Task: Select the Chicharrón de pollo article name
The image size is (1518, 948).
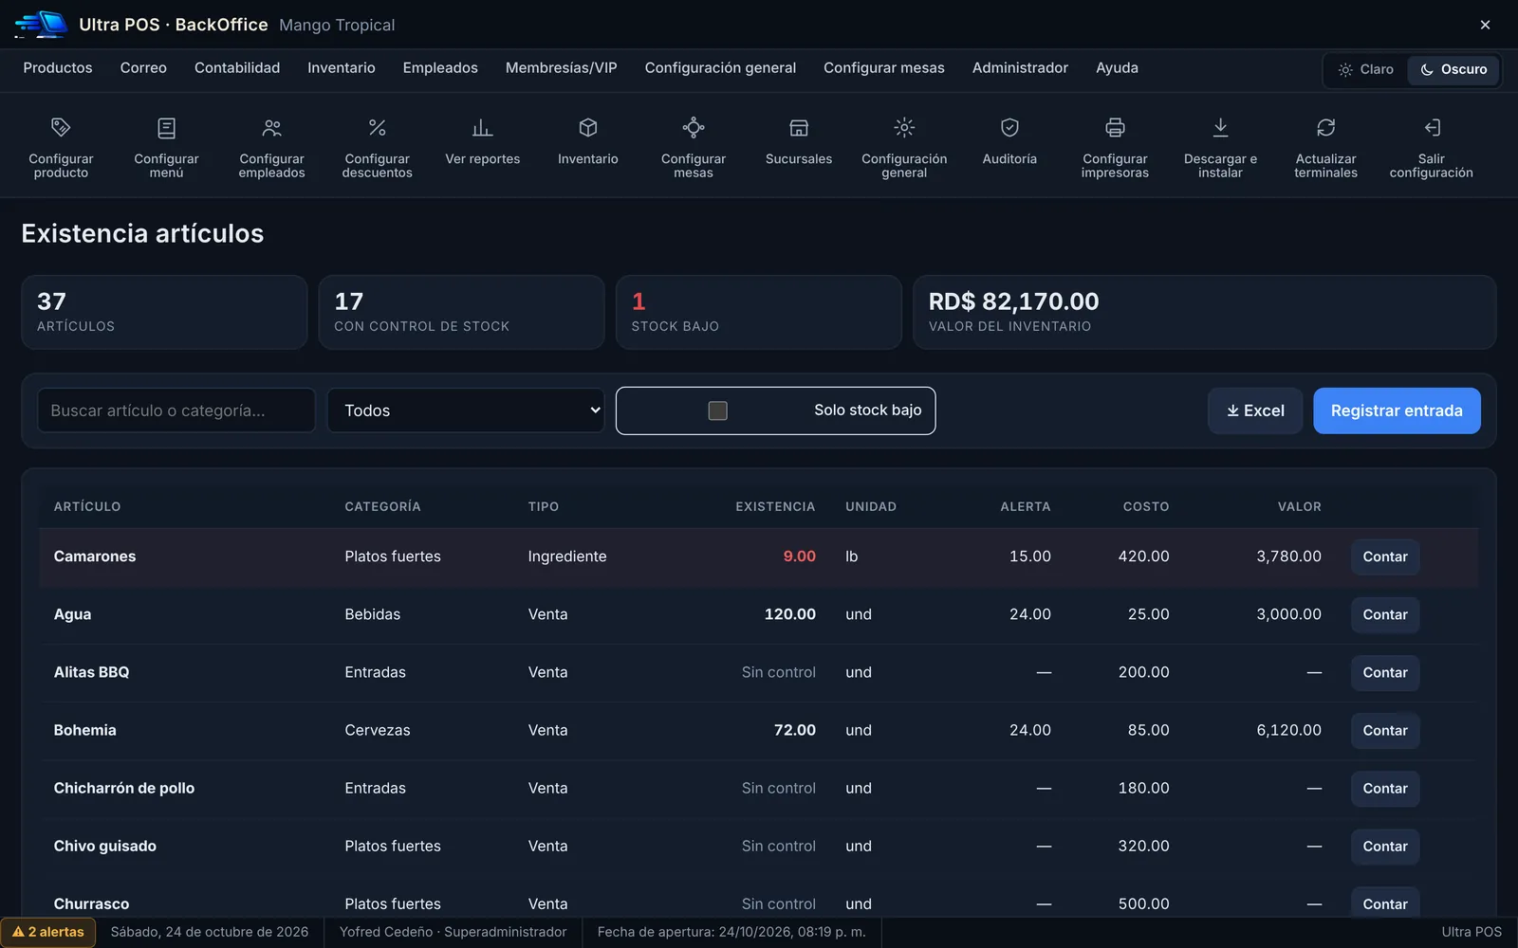Action: [124, 788]
